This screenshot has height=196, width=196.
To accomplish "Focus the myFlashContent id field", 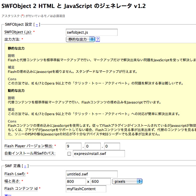I will coord(86,189).
